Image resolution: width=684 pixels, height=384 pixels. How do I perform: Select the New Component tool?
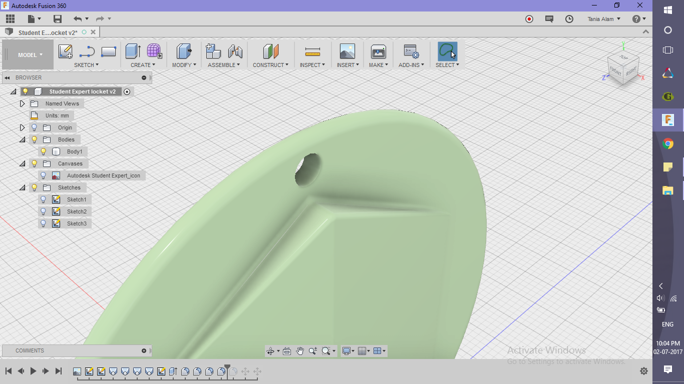[213, 51]
